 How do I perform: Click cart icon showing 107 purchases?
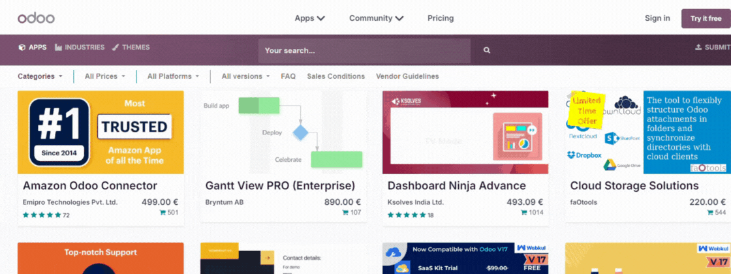(x=345, y=213)
